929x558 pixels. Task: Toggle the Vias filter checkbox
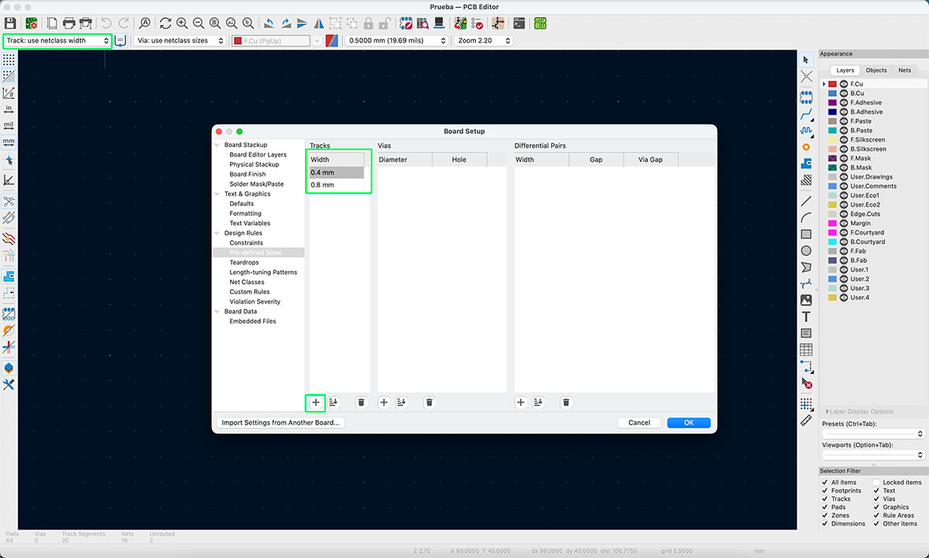tap(877, 499)
